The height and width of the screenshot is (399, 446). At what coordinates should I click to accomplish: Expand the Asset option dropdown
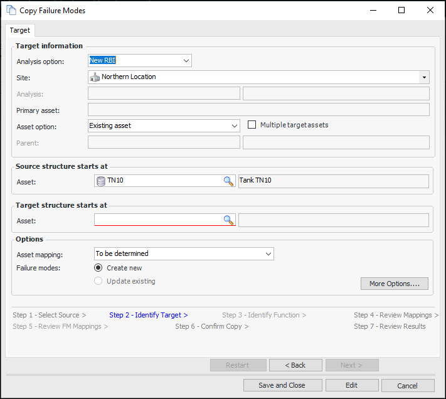pyautogui.click(x=234, y=126)
